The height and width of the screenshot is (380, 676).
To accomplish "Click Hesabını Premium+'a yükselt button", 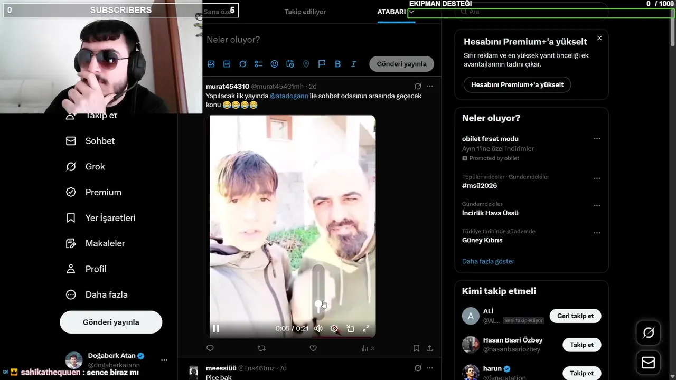I will [x=517, y=84].
